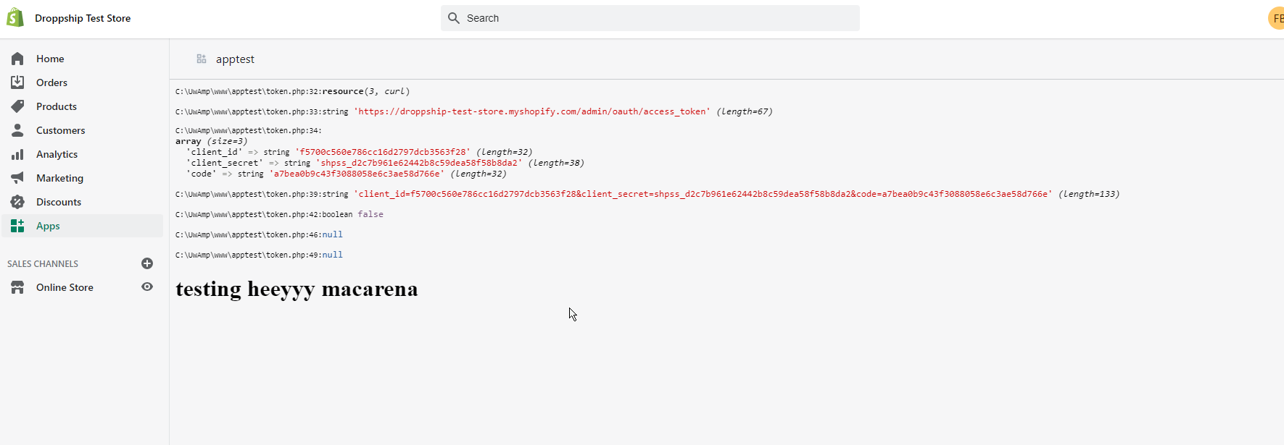This screenshot has height=445, width=1284.
Task: Click the Shopify logo icon
Action: pyautogui.click(x=15, y=18)
